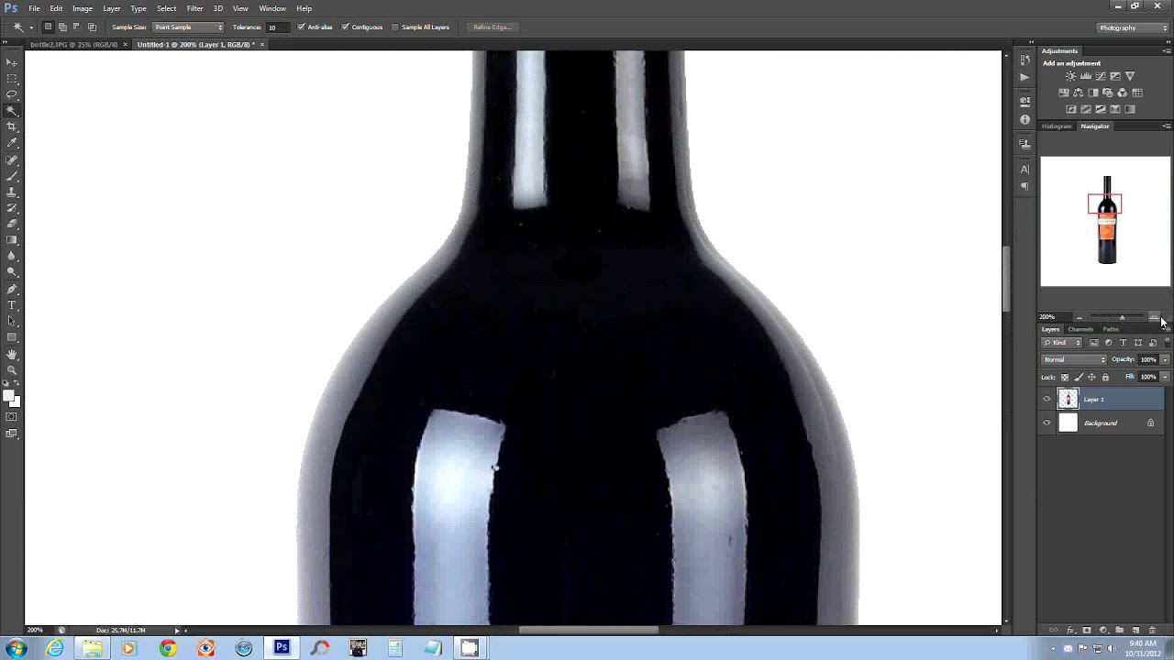The width and height of the screenshot is (1174, 660).
Task: Open the tool preset picker arrow
Action: [30, 27]
